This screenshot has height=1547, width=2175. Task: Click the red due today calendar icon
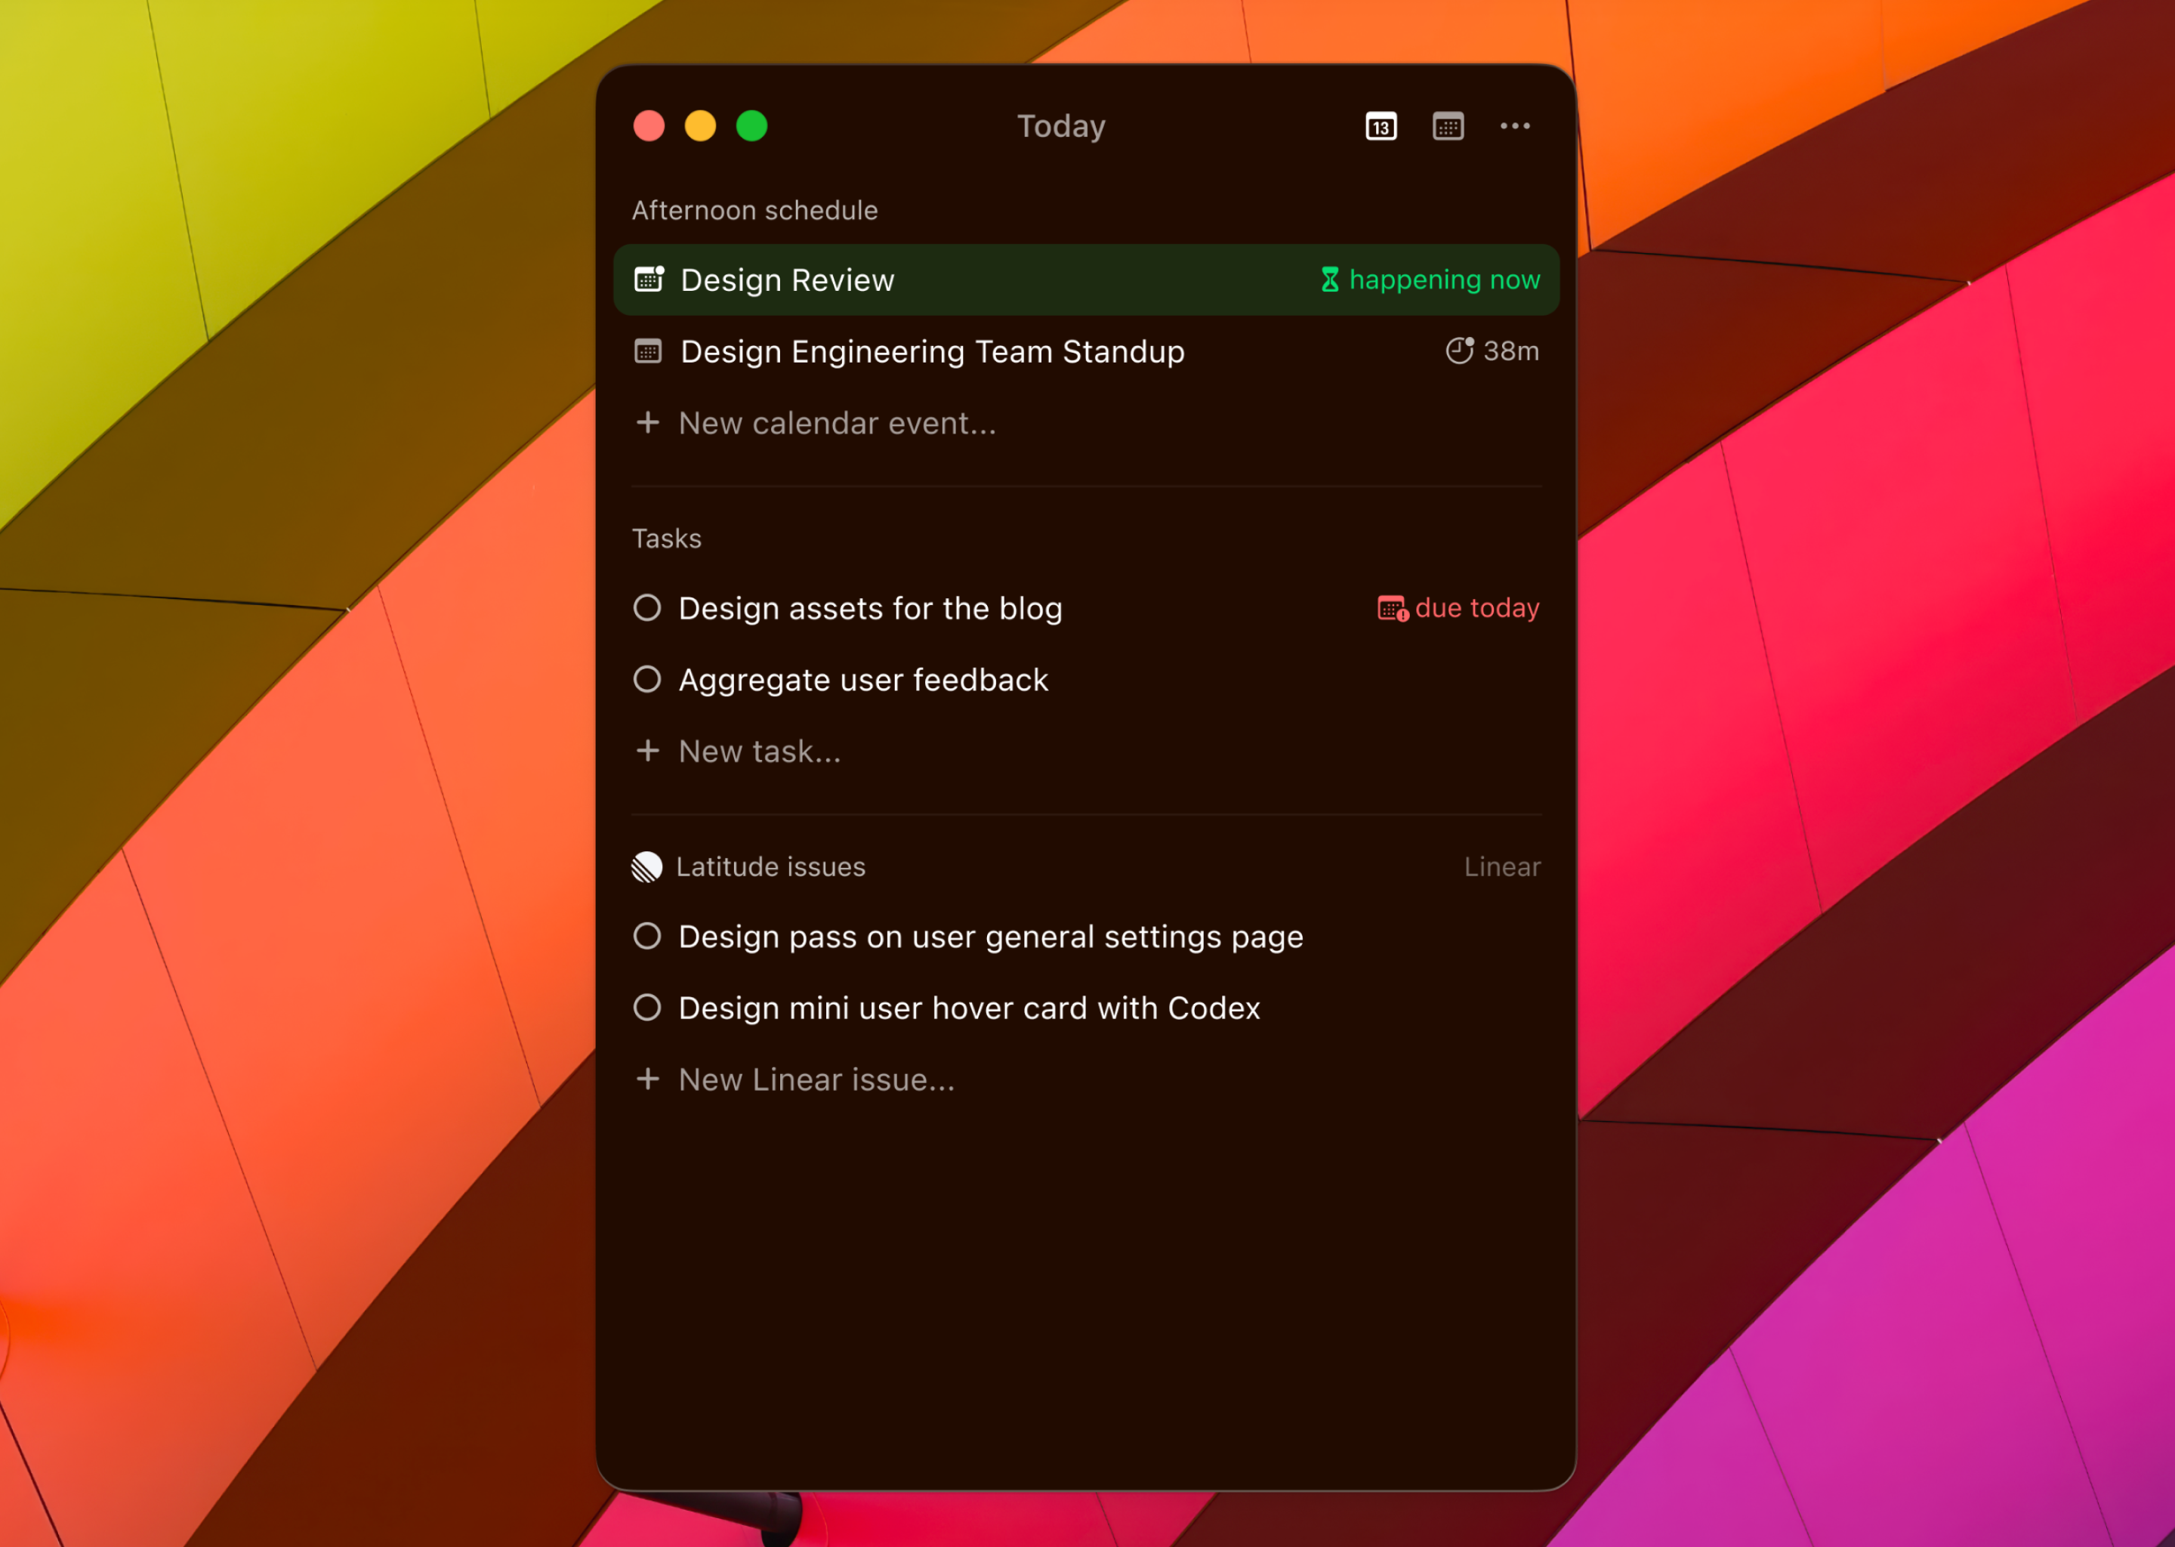click(x=1393, y=608)
